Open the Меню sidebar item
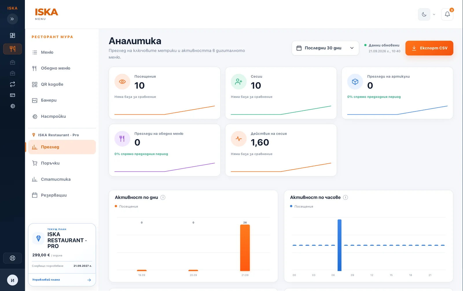 click(62, 52)
